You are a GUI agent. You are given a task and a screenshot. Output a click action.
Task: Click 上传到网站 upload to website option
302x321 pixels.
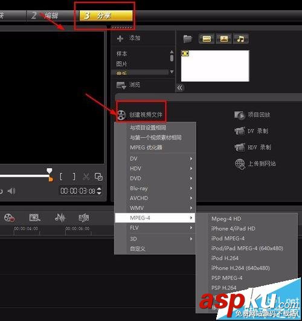[255, 164]
